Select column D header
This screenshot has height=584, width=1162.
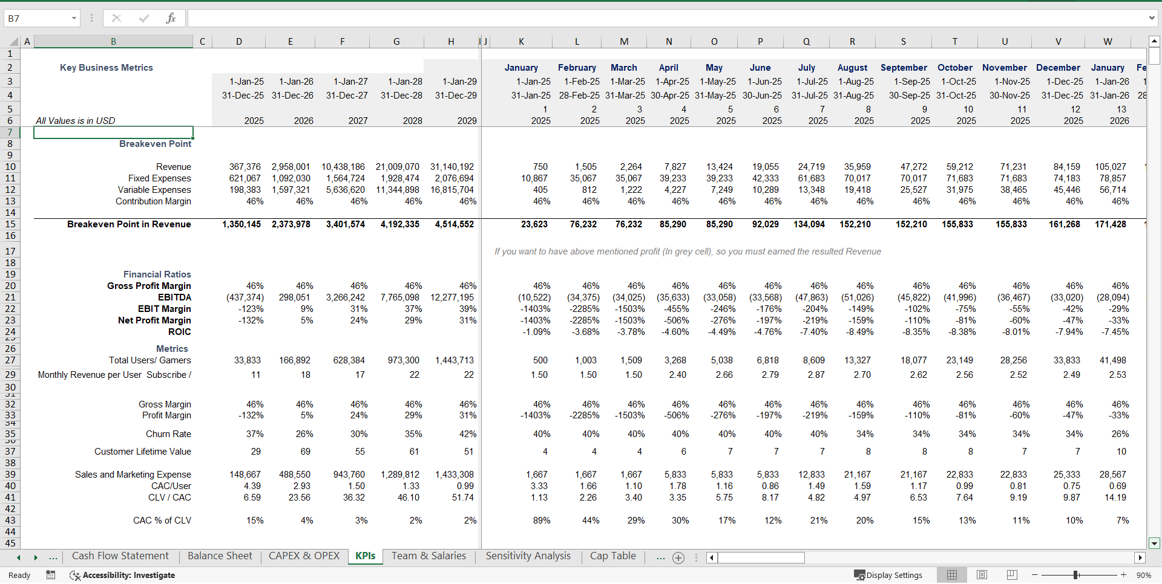[238, 42]
